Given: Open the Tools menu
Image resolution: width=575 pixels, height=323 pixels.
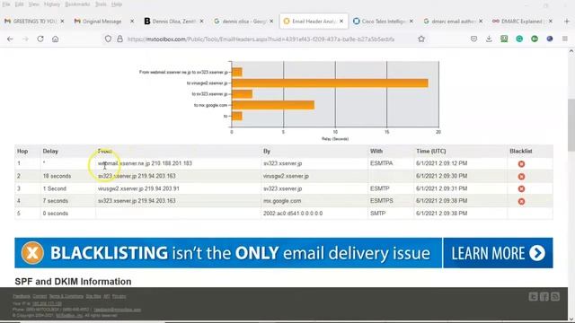Looking at the screenshot, I should pyautogui.click(x=101, y=4).
